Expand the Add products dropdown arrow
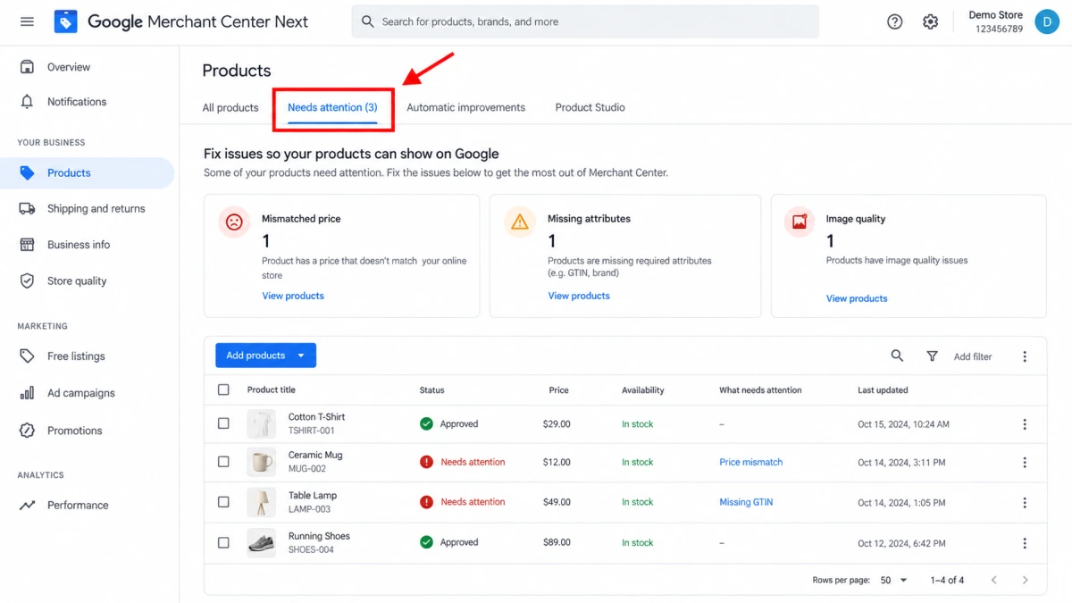 [301, 356]
